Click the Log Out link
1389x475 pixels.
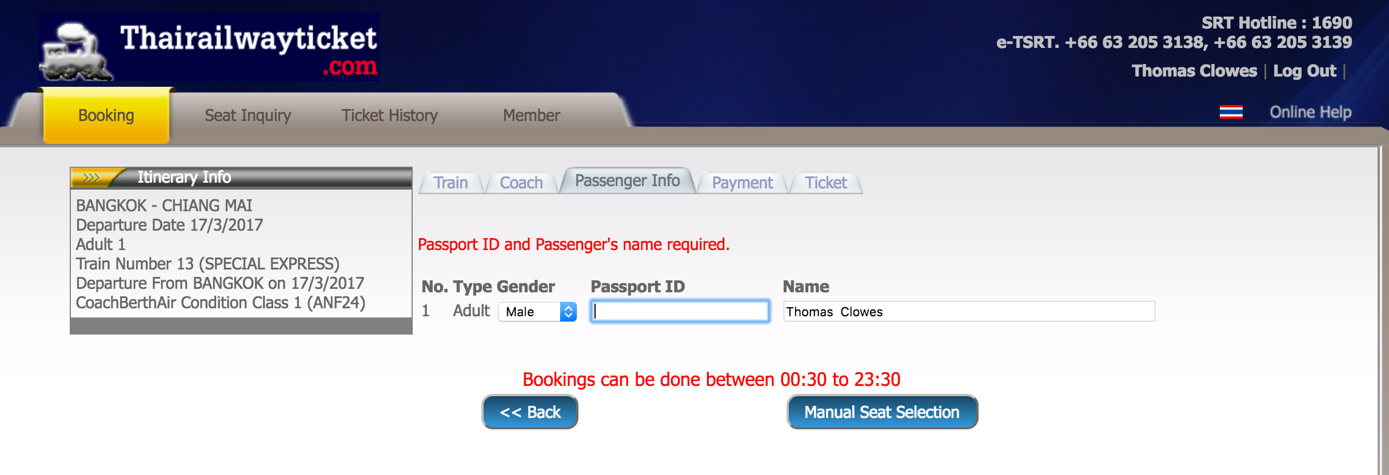[x=1305, y=71]
